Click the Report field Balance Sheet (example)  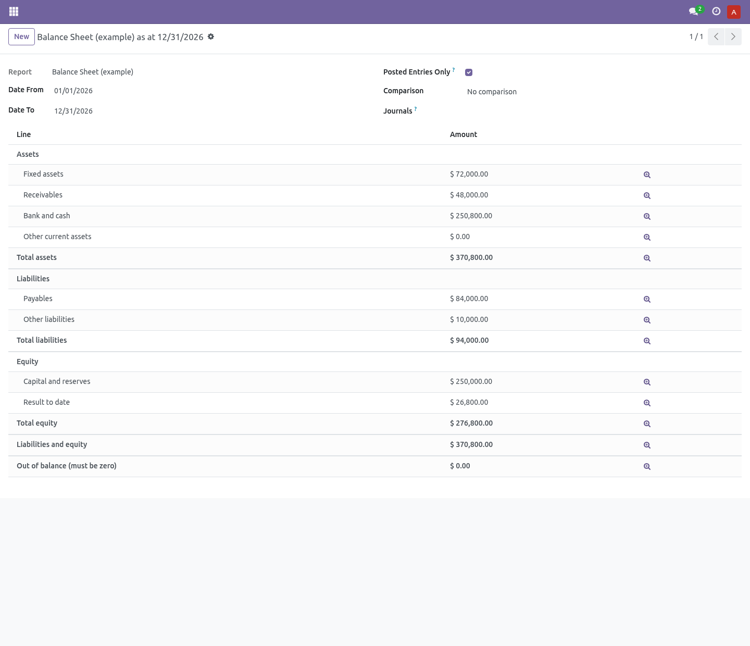tap(93, 72)
